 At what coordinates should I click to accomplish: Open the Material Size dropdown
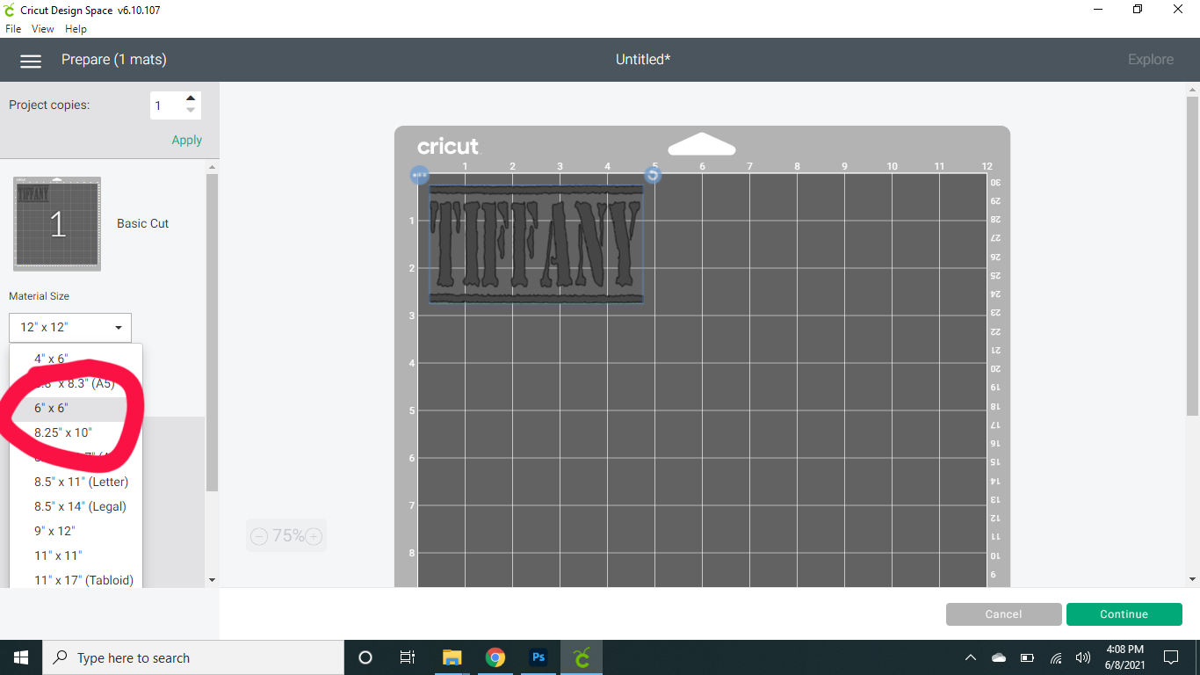pyautogui.click(x=70, y=327)
